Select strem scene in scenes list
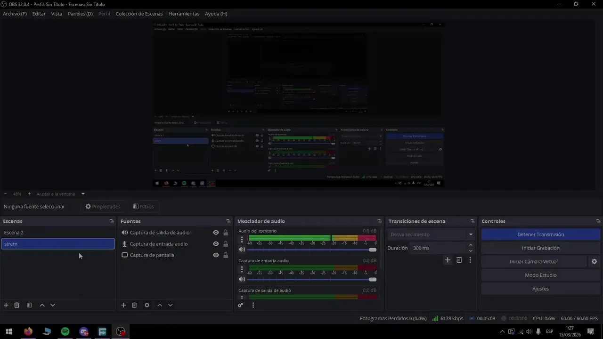This screenshot has width=603, height=339. coord(58,244)
